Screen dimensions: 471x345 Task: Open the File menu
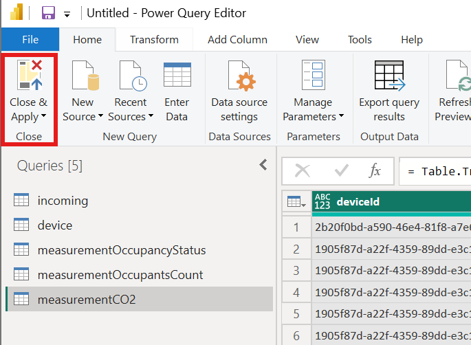coord(30,40)
